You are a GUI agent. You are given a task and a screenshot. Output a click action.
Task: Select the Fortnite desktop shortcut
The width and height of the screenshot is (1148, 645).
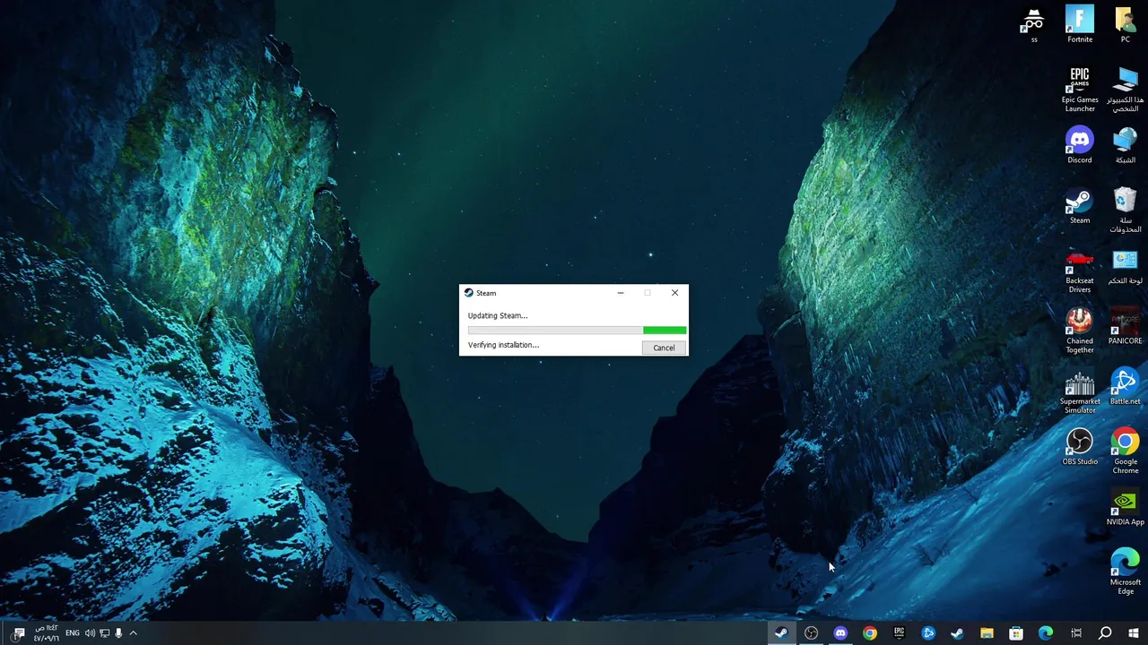[1080, 25]
